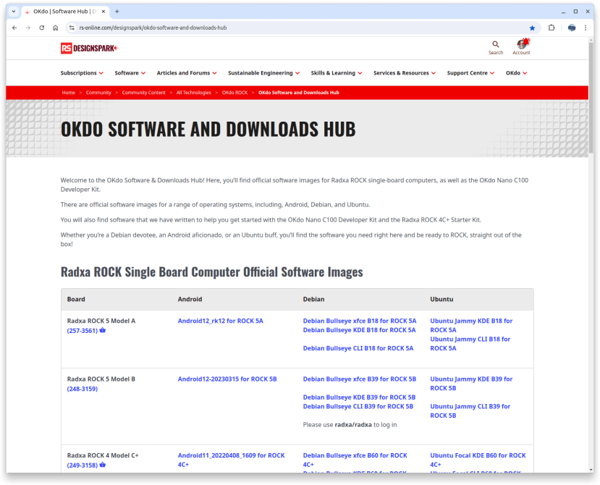
Task: Open stock number 257-3561 link
Action: pos(83,331)
